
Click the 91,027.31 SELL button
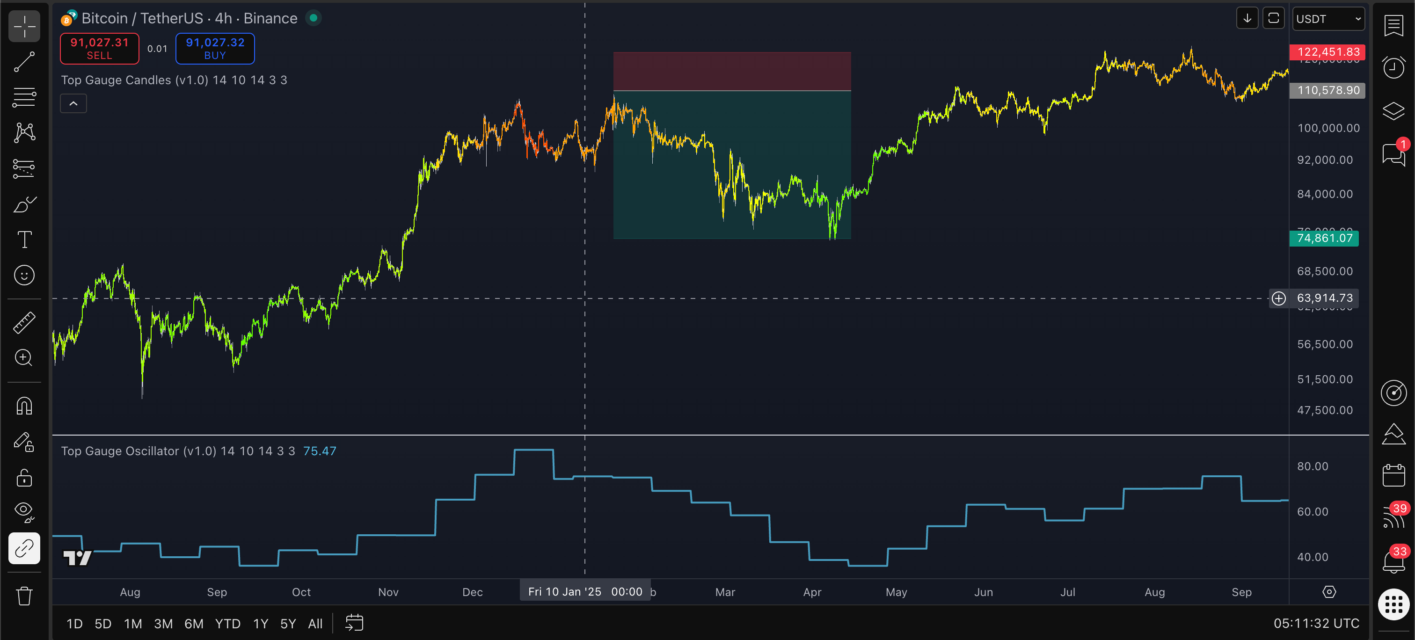(x=99, y=48)
